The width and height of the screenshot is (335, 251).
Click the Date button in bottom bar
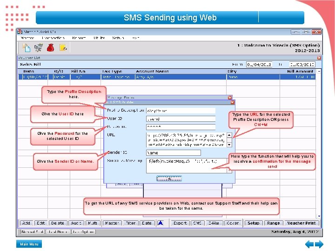click(147, 223)
